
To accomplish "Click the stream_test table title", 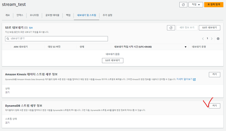I will pos(14,4).
